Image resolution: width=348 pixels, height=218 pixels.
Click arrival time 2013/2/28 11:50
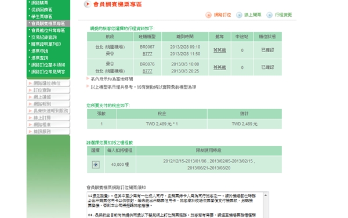pyautogui.click(x=185, y=54)
